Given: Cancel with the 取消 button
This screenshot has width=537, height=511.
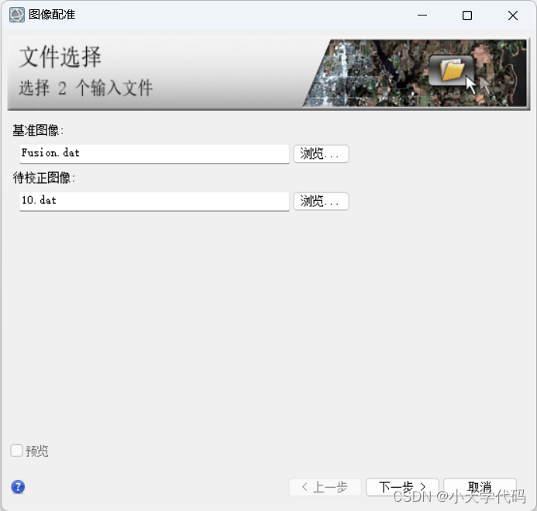Looking at the screenshot, I should [480, 487].
